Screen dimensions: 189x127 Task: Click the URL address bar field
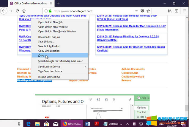point(89,11)
